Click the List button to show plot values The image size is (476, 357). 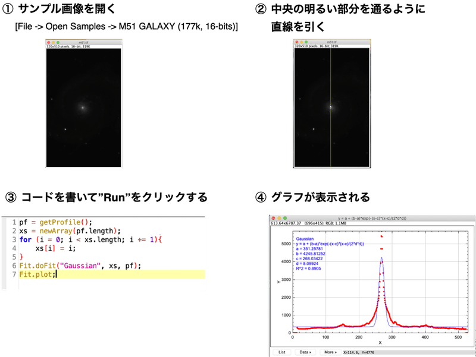(x=282, y=352)
